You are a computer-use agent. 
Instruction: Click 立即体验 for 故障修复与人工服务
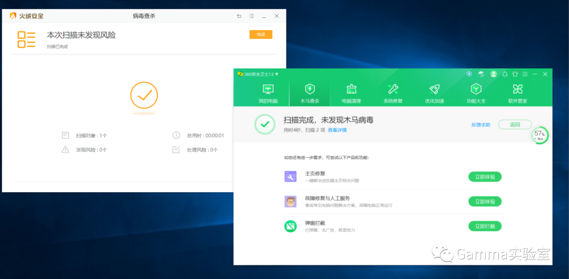(485, 202)
